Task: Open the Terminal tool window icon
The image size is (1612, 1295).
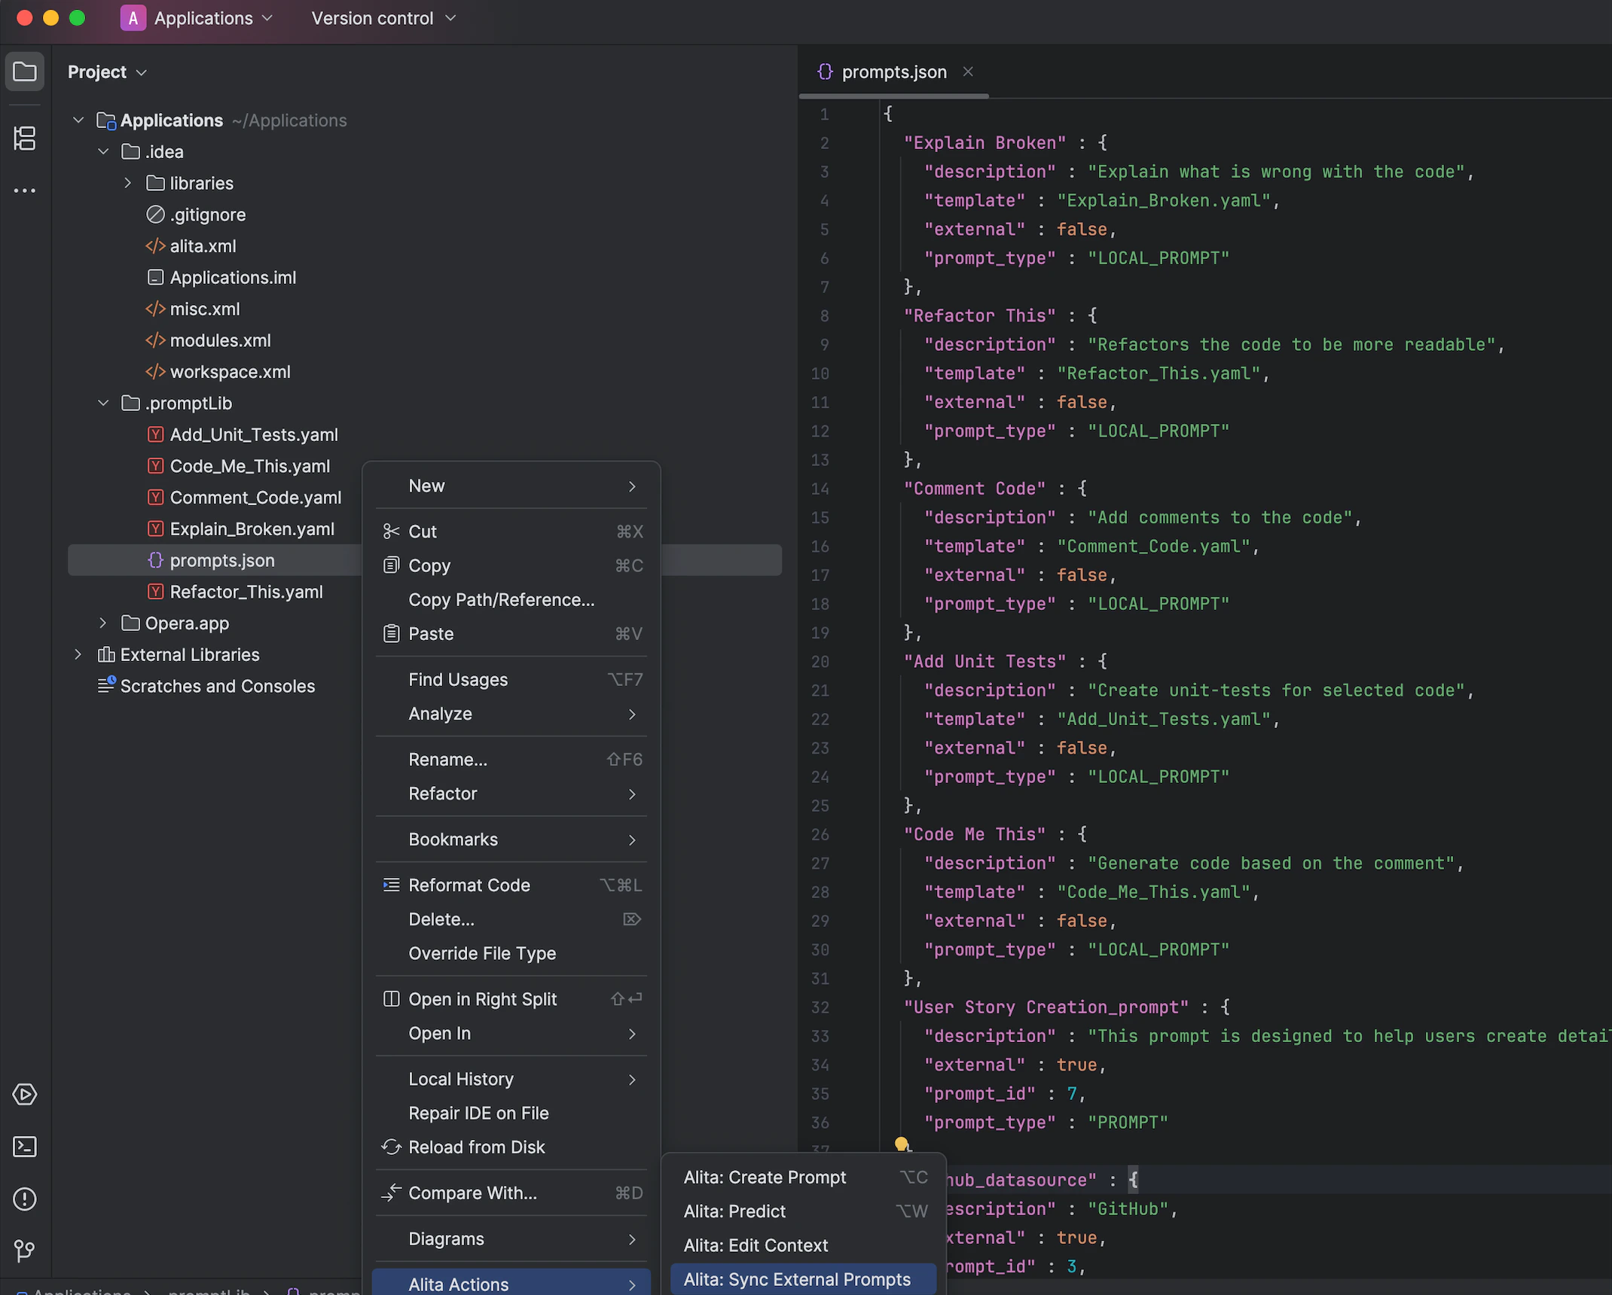Action: pyautogui.click(x=25, y=1147)
